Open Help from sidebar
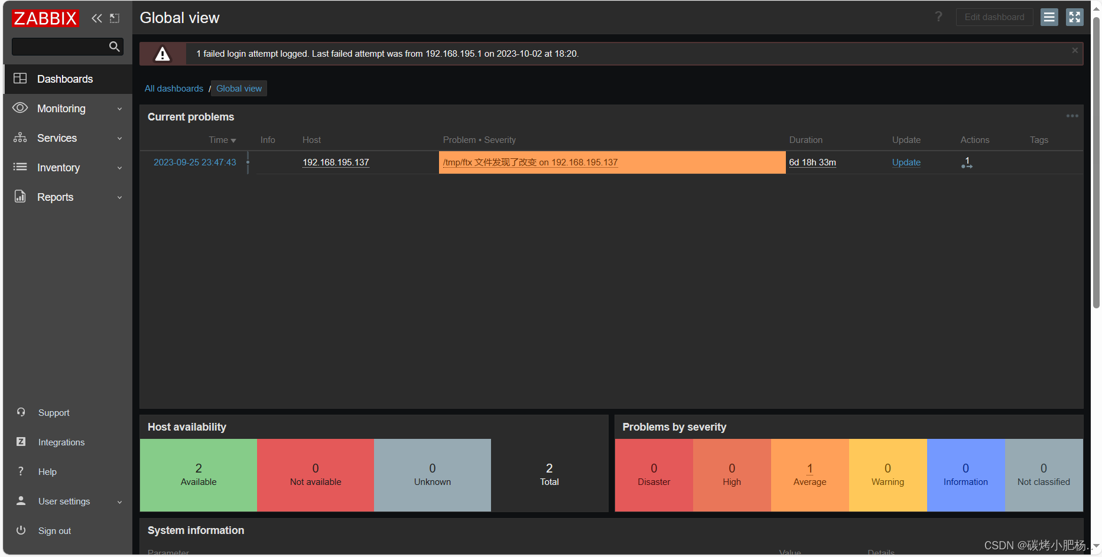This screenshot has height=557, width=1102. pos(47,472)
